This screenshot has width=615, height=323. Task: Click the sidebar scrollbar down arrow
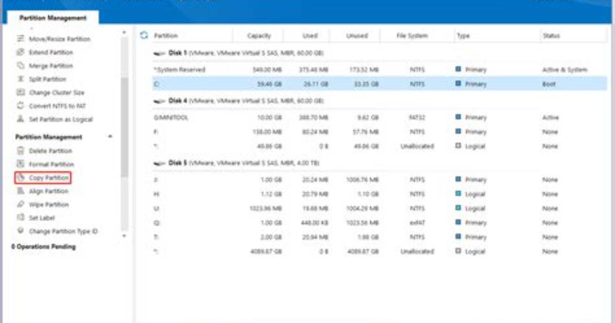click(x=124, y=236)
